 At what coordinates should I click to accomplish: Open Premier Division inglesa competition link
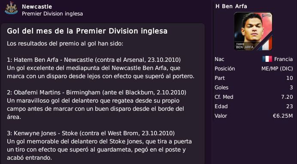click(52, 14)
